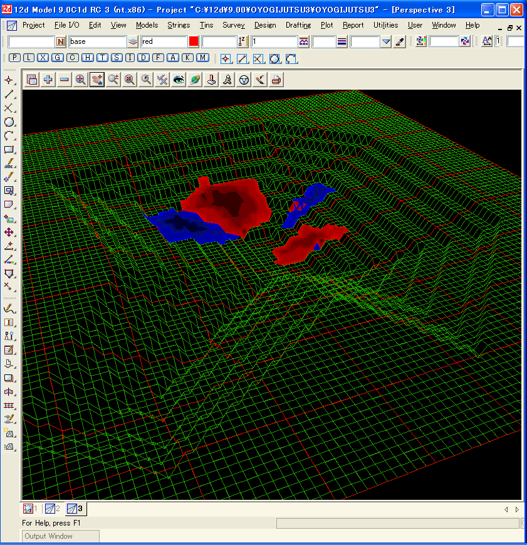
Task: Open the Project menu
Action: tap(33, 25)
